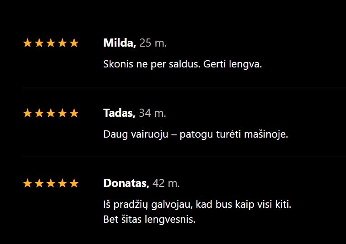Click Milda's age label 25 m.

pos(153,43)
